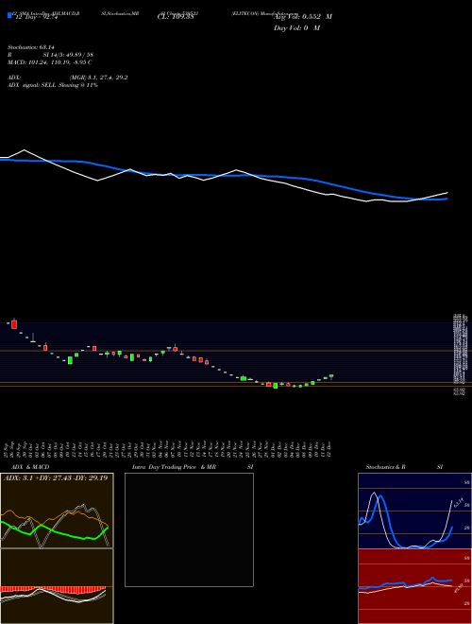The height and width of the screenshot is (624, 472).
Task: Click the "(MGR) 3.1, 27.4, 29.2" ADX values
Action: (98, 78)
